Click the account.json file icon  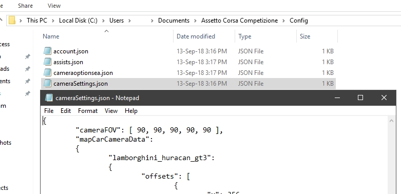(x=47, y=51)
